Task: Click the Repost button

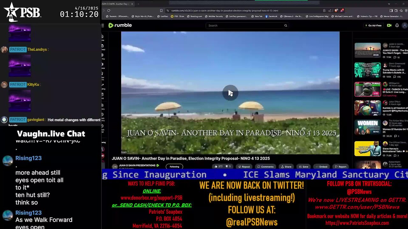Action: [x=244, y=167]
